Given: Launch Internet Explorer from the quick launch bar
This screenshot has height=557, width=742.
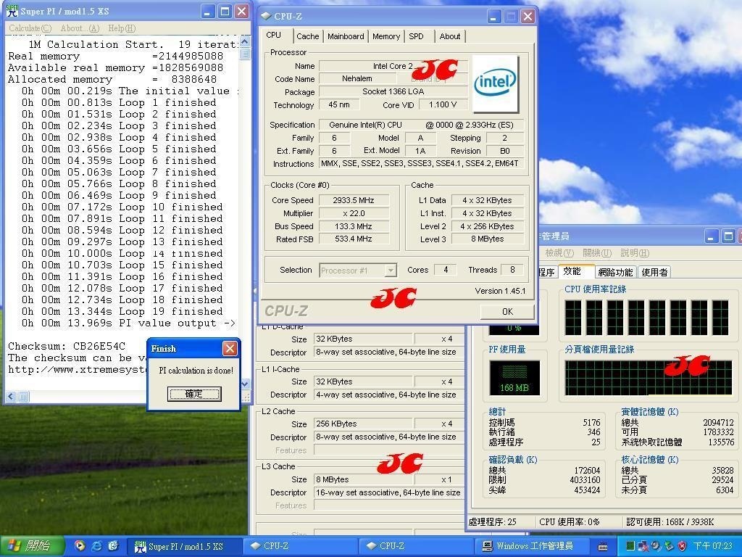Looking at the screenshot, I should coord(96,545).
